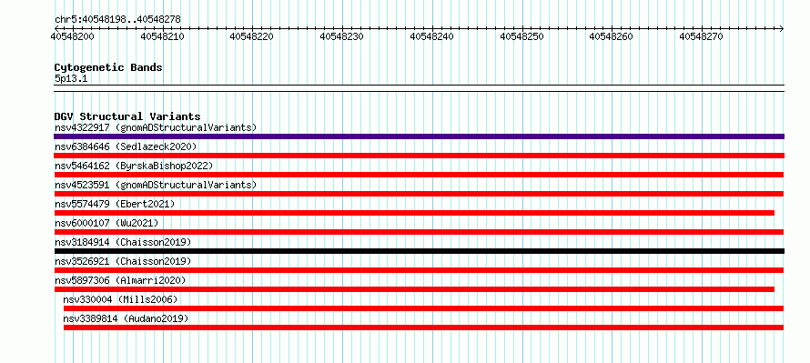Click the red bar under nsv5464162
This screenshot has height=363, width=810.
[x=419, y=175]
